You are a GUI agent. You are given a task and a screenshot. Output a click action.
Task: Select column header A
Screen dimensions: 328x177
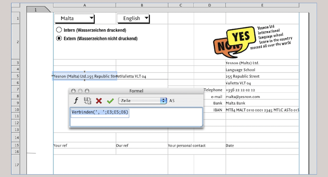click(x=85, y=5)
